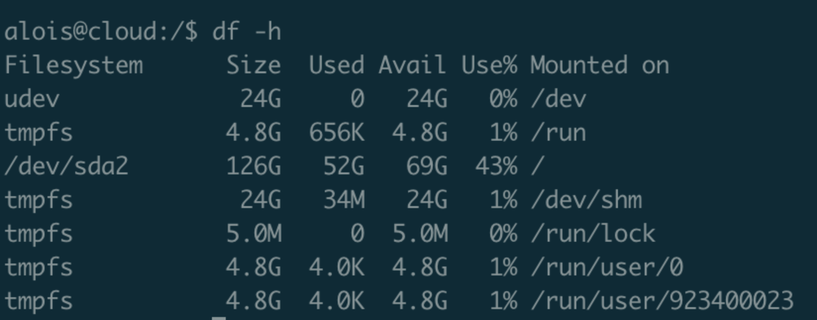Click the 656K used value

pos(337,133)
